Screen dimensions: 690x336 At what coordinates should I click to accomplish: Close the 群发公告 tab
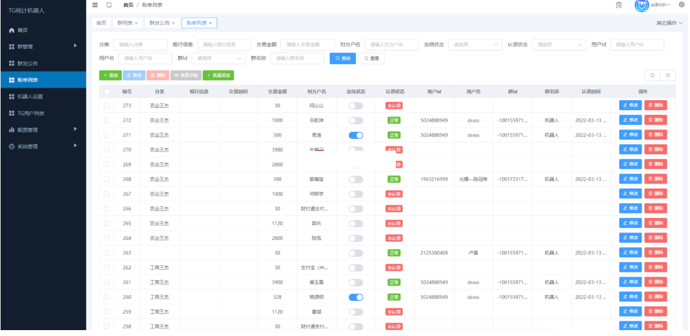pyautogui.click(x=173, y=23)
